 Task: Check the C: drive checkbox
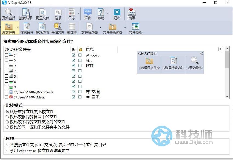coord(7,55)
